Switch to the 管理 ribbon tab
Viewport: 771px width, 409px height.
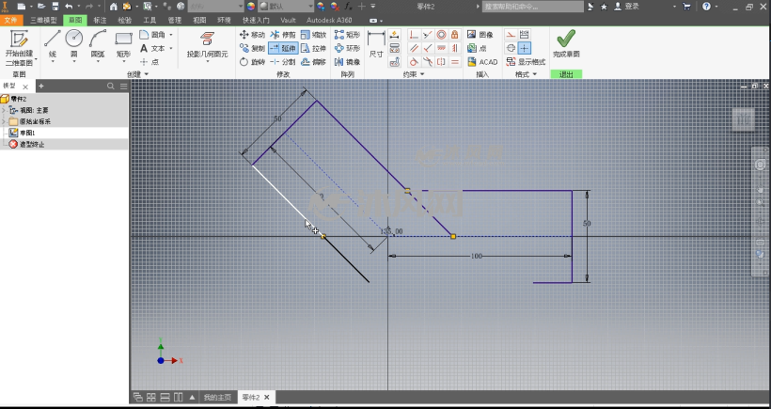click(175, 20)
